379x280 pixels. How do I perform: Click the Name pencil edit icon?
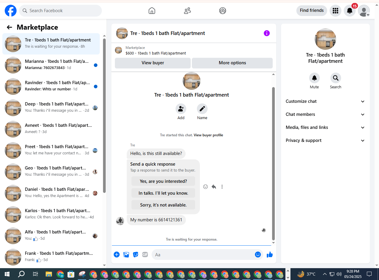[x=202, y=109]
